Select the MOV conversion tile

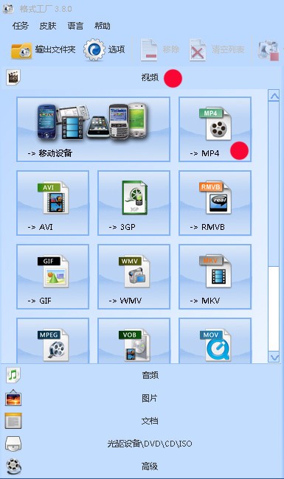tap(215, 340)
